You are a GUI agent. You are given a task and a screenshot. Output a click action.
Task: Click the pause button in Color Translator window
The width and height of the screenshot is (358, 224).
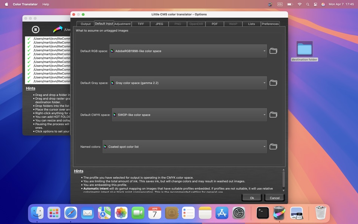click(35, 29)
